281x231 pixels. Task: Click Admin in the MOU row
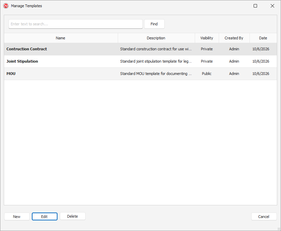tap(234, 74)
